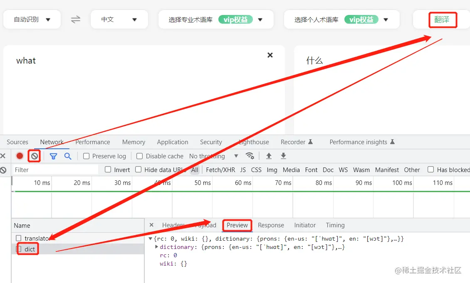Enable the Preserve log checkbox

87,156
